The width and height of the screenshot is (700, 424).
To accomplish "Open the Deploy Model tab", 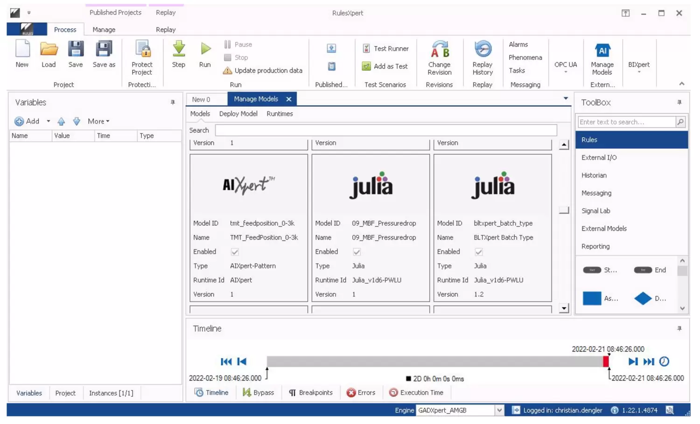I will click(x=238, y=114).
